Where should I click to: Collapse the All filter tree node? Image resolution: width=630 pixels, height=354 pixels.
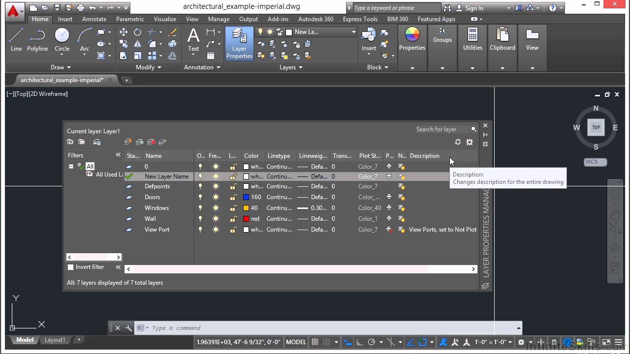click(71, 166)
